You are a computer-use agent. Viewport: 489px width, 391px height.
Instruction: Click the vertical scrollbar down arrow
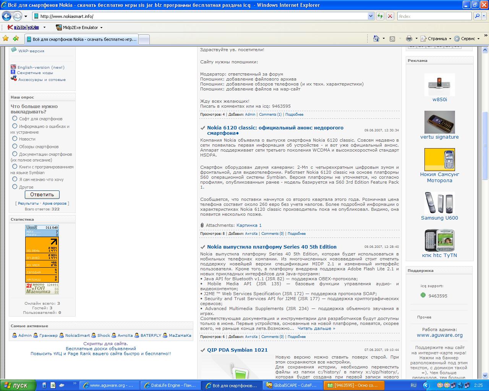point(486,376)
